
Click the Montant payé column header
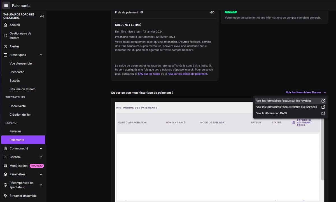pyautogui.click(x=176, y=123)
